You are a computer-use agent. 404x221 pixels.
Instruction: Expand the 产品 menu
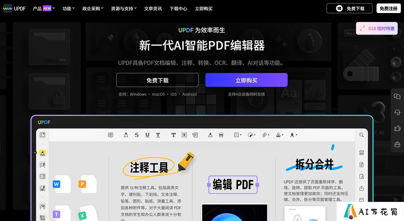44,8
